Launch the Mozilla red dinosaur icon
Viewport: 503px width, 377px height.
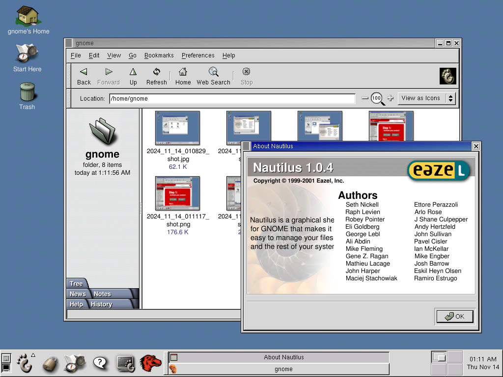coord(150,364)
